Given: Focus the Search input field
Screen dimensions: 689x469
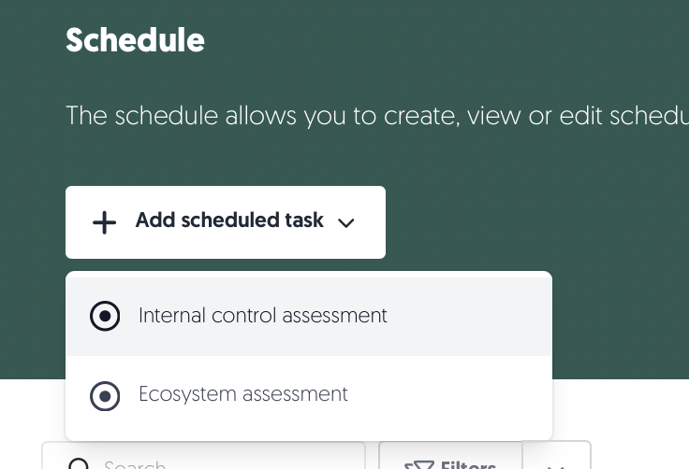Looking at the screenshot, I should [x=203, y=456].
